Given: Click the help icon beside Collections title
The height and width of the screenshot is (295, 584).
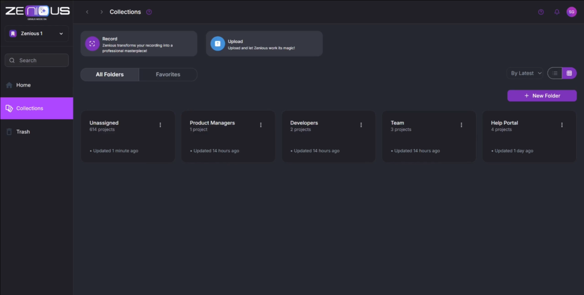Looking at the screenshot, I should pyautogui.click(x=149, y=12).
